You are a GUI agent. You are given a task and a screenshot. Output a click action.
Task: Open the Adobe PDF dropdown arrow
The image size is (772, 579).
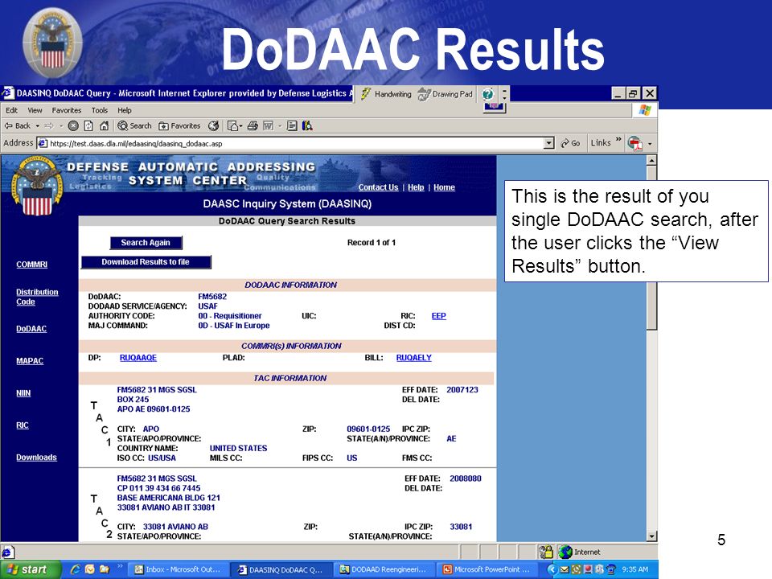650,144
